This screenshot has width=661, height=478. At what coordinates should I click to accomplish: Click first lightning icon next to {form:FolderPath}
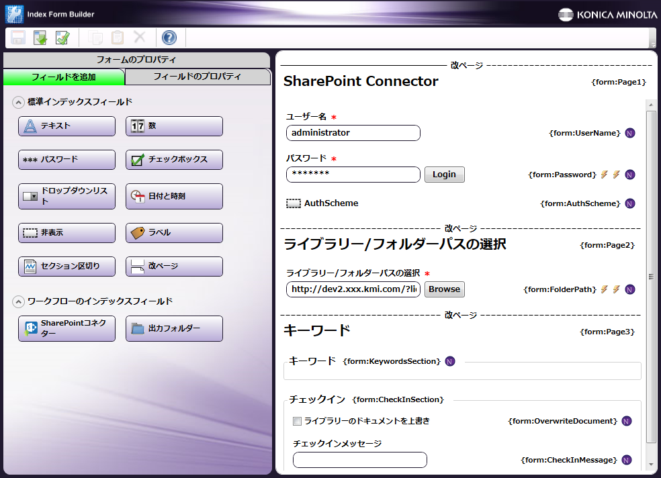[605, 289]
